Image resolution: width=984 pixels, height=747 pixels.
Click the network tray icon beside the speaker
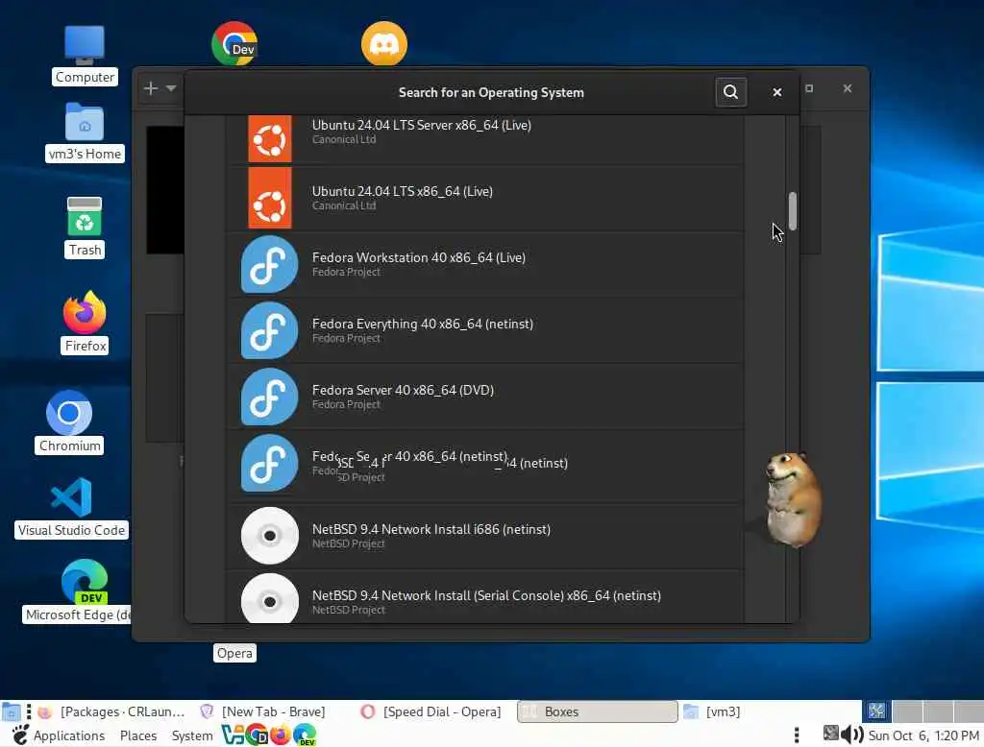pos(831,733)
